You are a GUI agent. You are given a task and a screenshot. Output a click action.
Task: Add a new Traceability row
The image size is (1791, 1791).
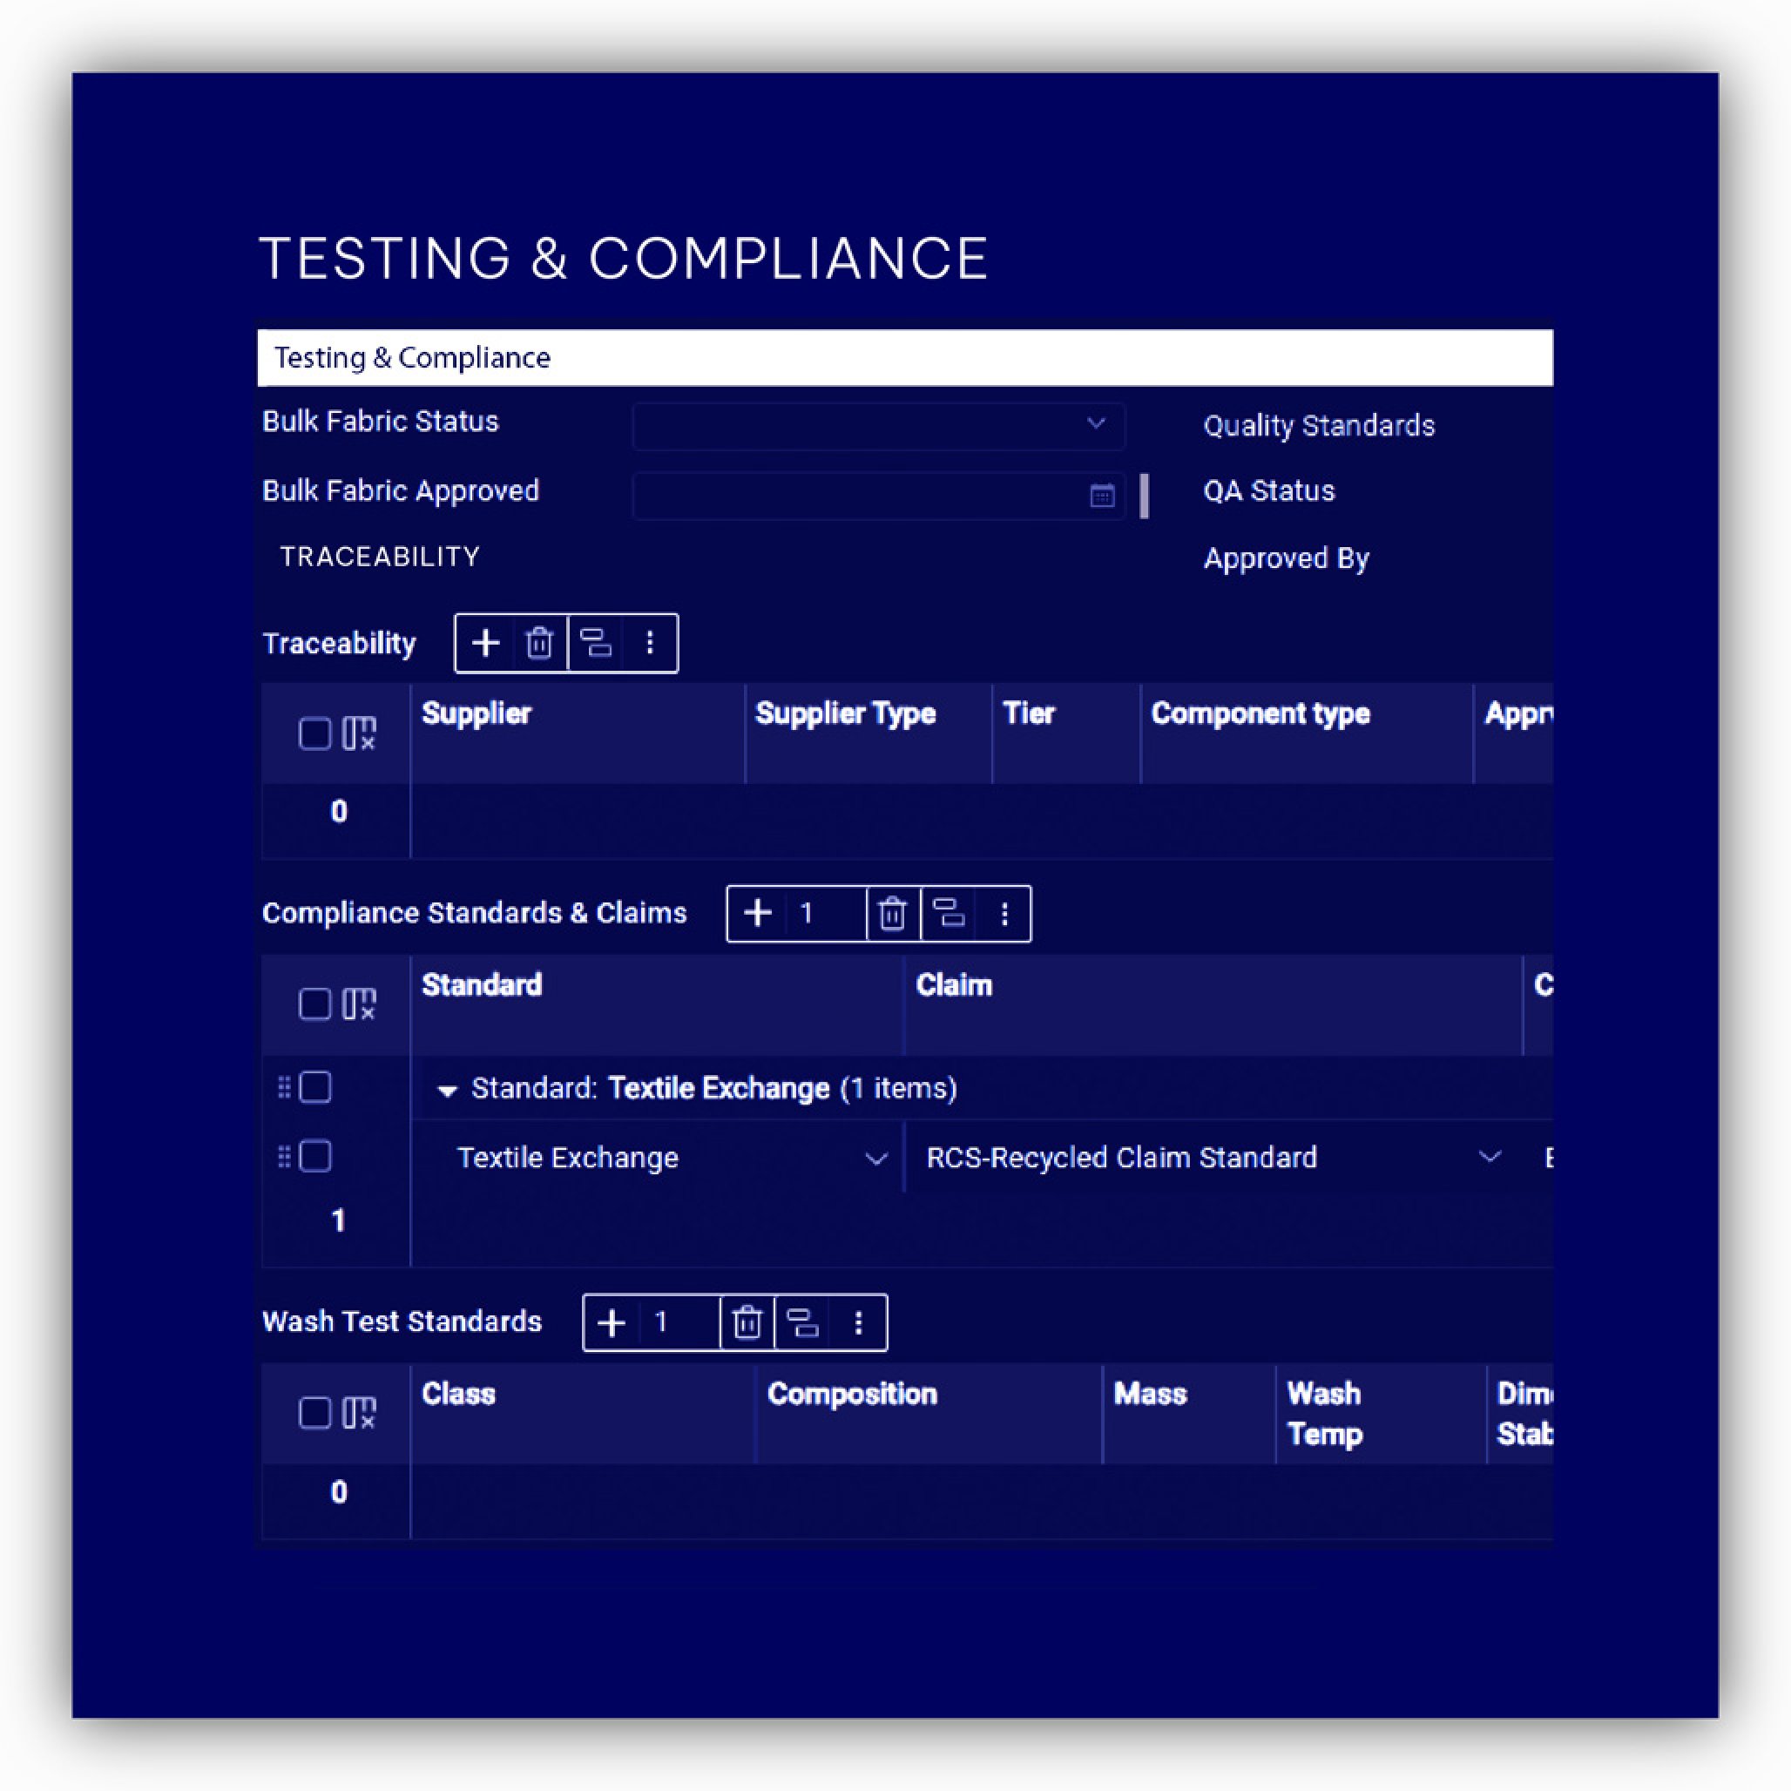pyautogui.click(x=486, y=644)
